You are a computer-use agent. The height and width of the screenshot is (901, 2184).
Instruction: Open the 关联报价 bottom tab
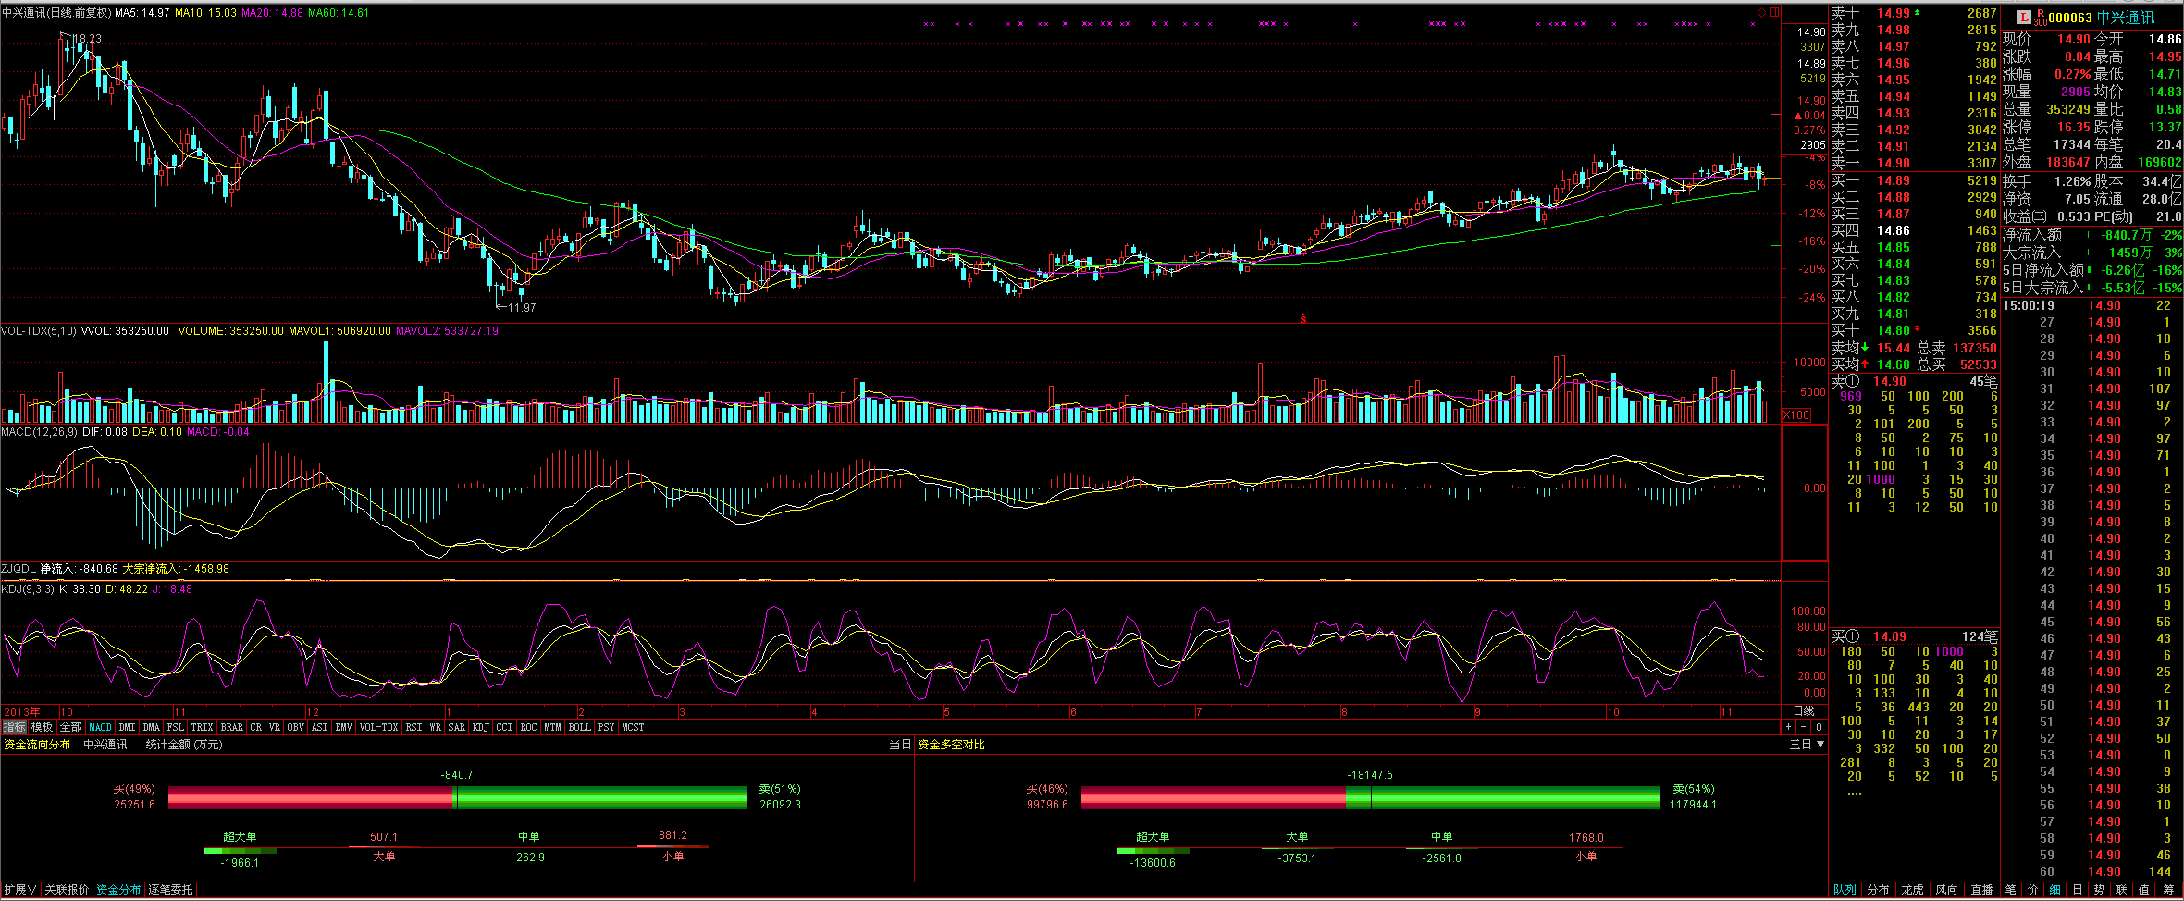(67, 890)
